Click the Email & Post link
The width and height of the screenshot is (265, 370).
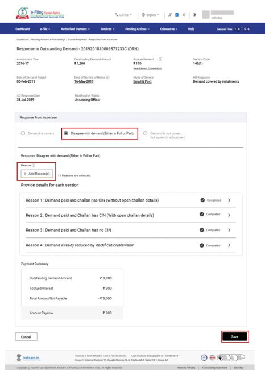coord(142,81)
